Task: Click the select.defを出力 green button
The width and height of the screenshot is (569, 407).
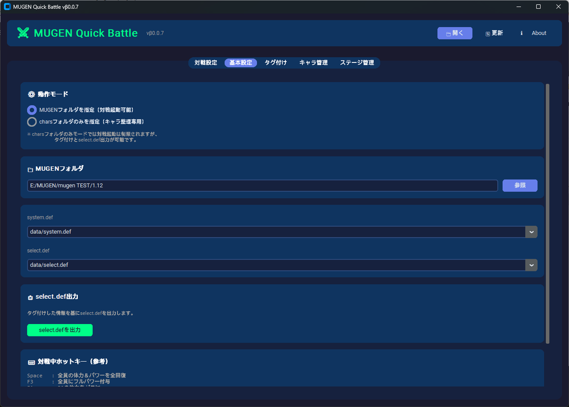Action: (60, 330)
